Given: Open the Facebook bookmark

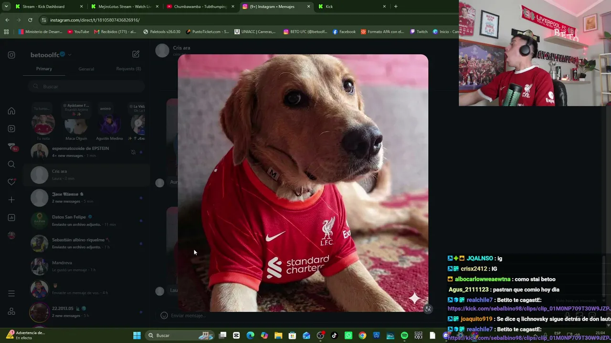Looking at the screenshot, I should (x=344, y=32).
